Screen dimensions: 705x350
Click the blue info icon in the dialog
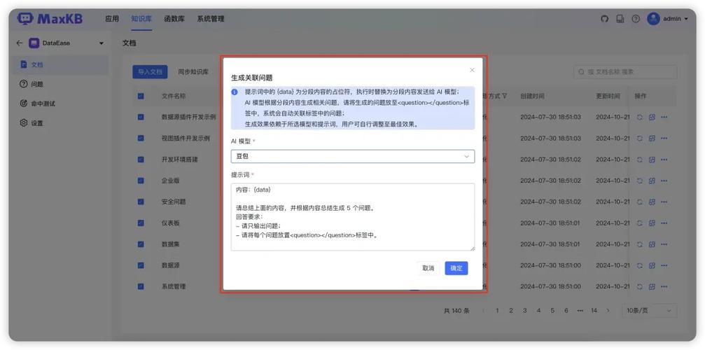click(235, 92)
